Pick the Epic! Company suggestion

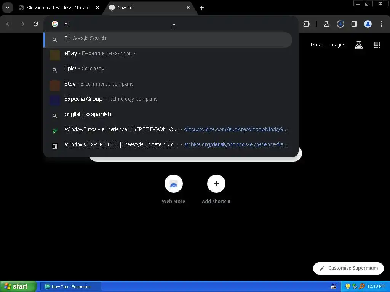click(168, 70)
